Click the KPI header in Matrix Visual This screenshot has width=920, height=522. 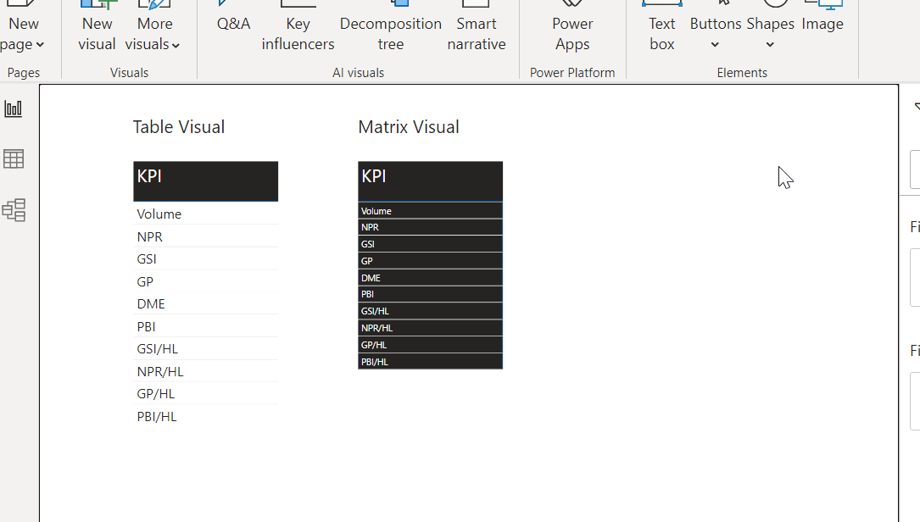(430, 181)
